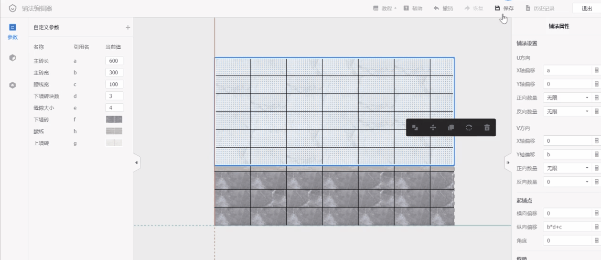Click the layer order icon in floating toolbar
The image size is (601, 260).
415,128
